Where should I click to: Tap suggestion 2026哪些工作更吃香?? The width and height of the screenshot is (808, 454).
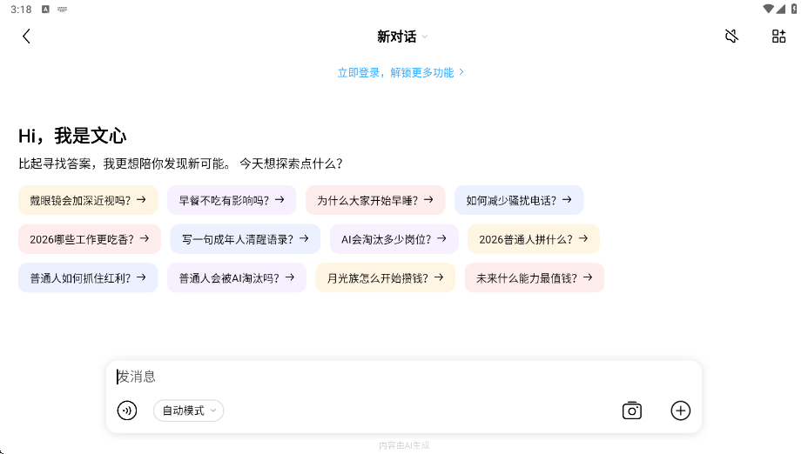coord(90,239)
